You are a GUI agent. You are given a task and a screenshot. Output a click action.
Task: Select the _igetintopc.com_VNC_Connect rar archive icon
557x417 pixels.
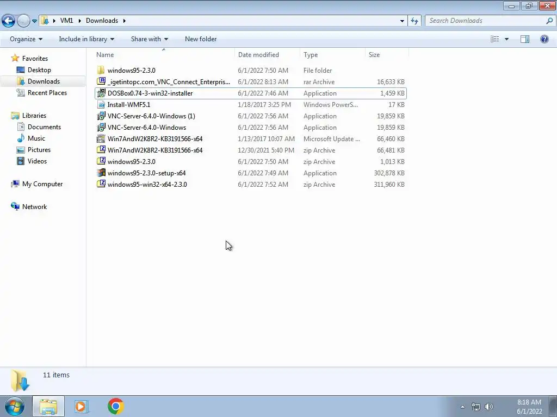tap(101, 81)
